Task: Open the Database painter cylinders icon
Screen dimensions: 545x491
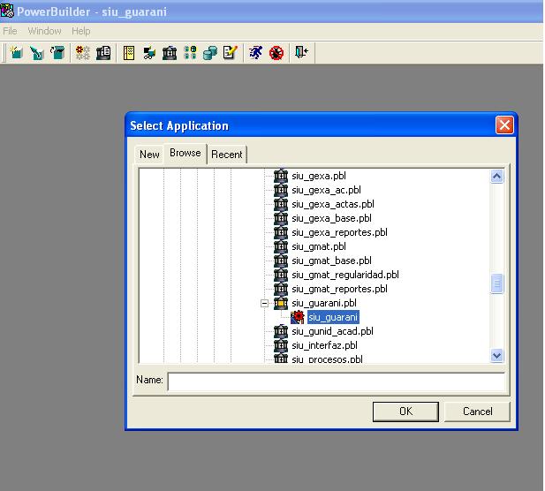Action: (x=210, y=53)
